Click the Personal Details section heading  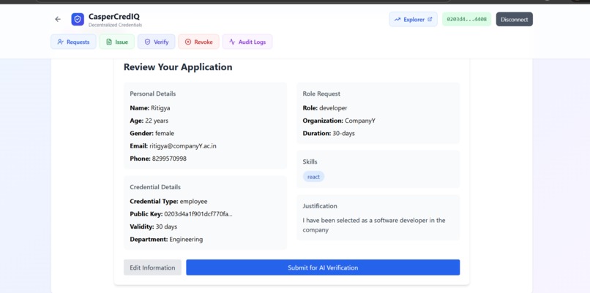(x=153, y=94)
